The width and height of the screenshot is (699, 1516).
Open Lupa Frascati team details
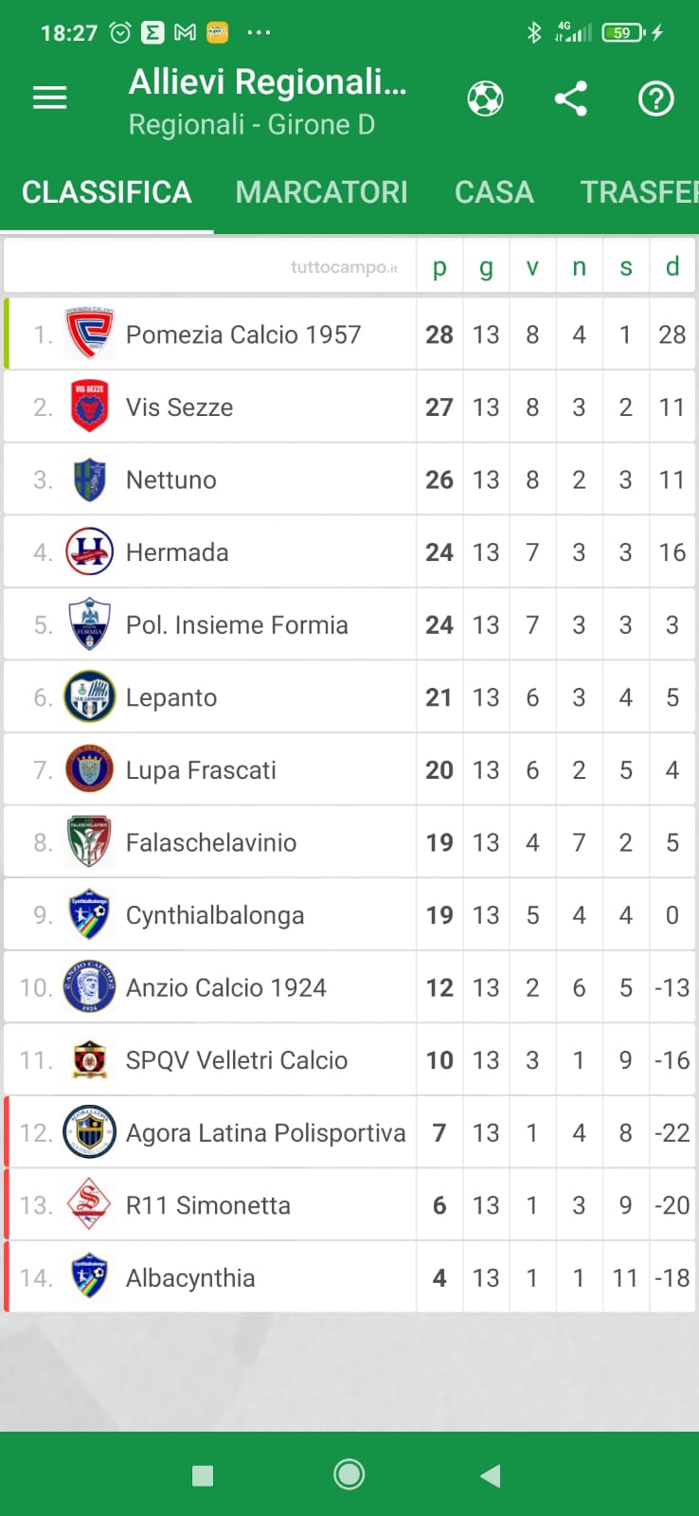click(x=201, y=770)
